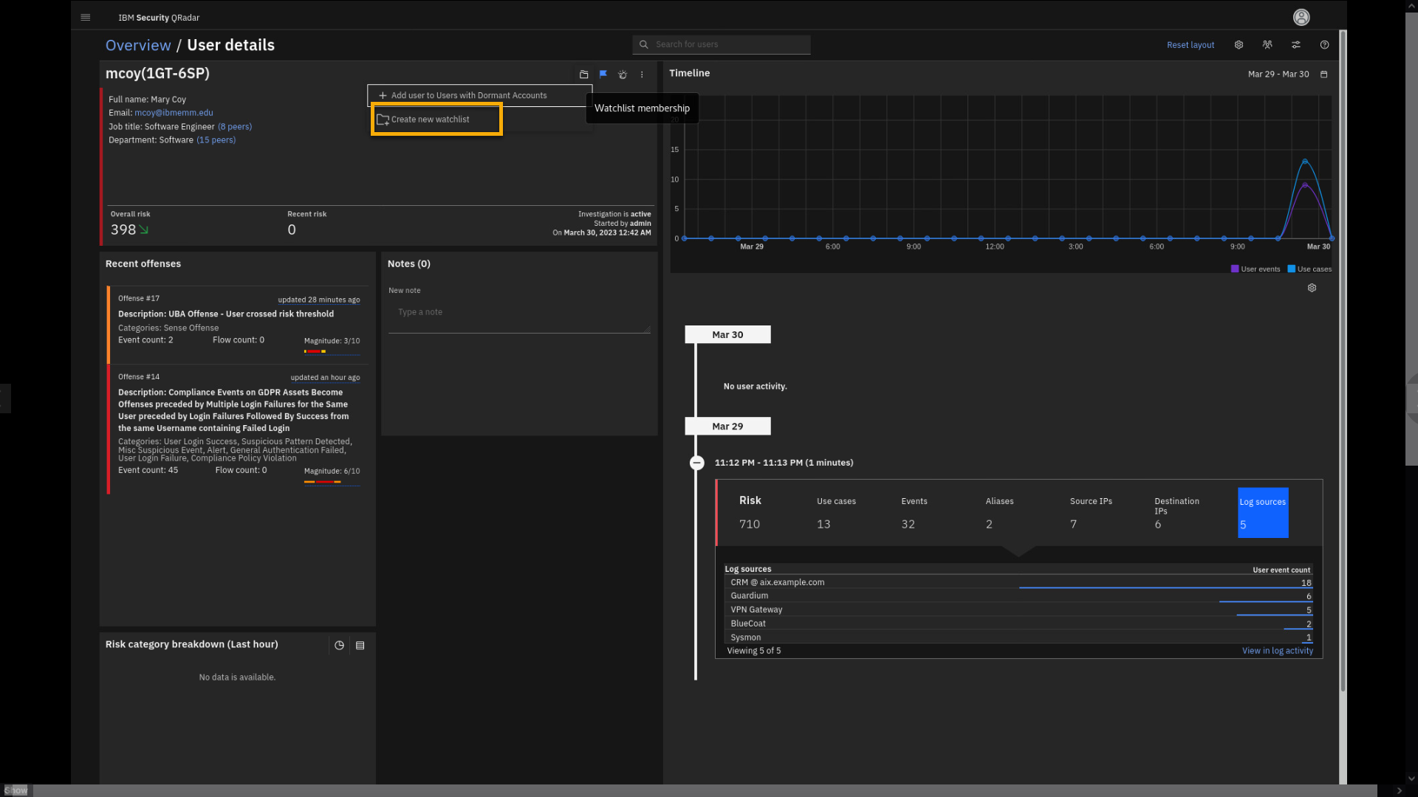Image resolution: width=1418 pixels, height=797 pixels.
Task: Open the help question mark icon
Action: coord(1324,44)
